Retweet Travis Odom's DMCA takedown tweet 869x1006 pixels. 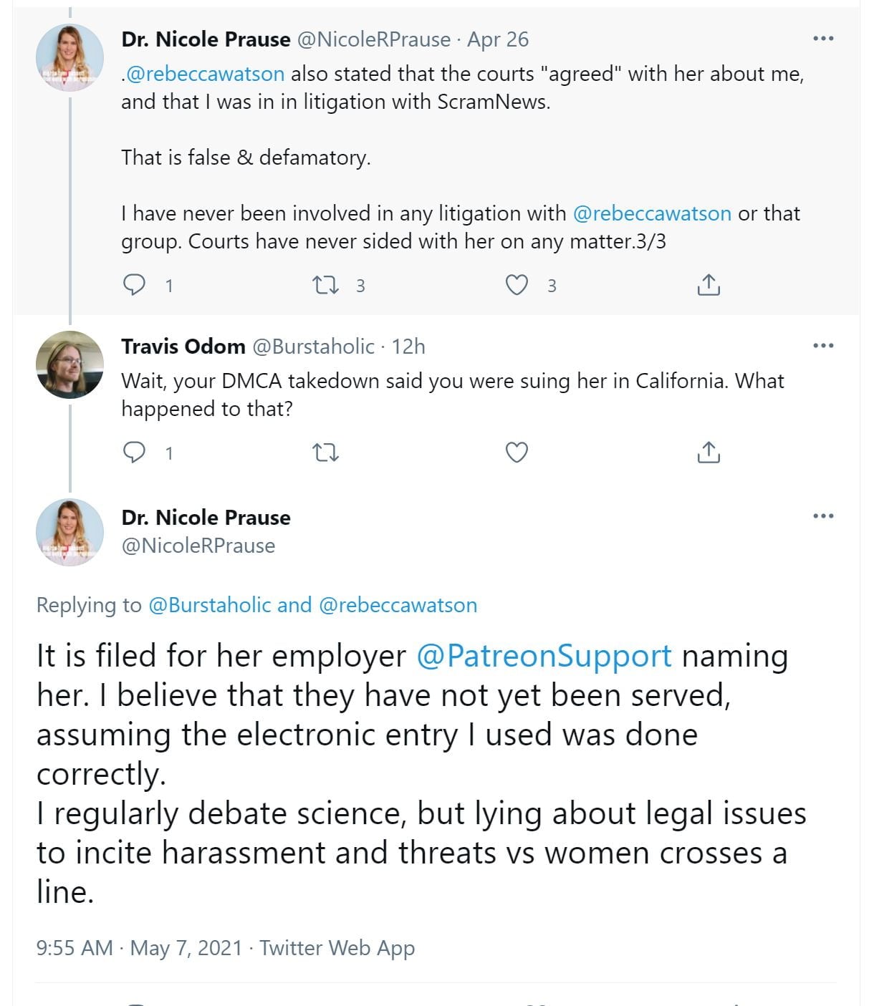326,453
